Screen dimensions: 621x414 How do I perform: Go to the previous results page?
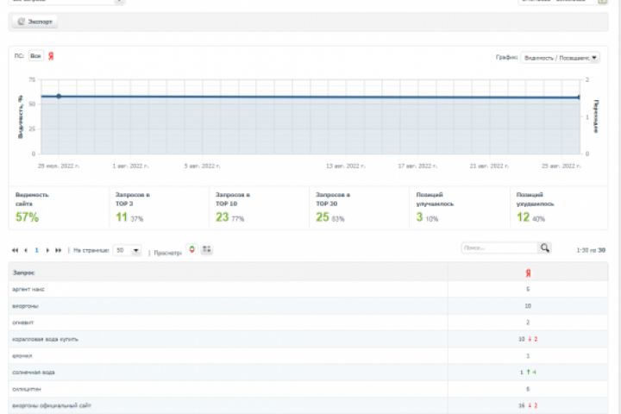click(x=26, y=250)
